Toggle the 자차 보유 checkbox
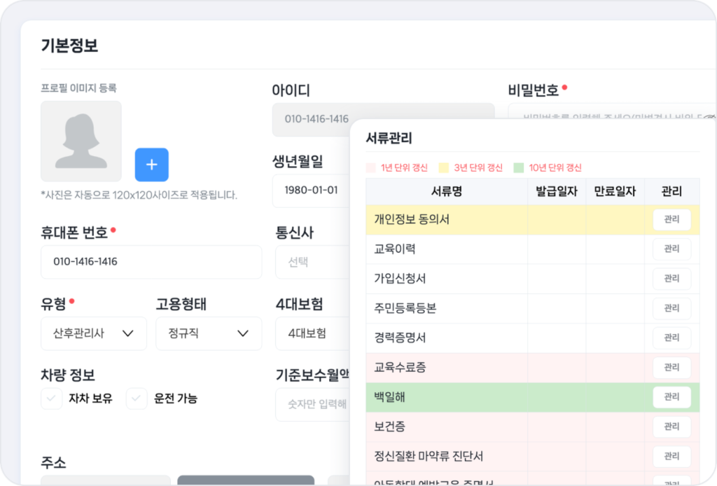 point(52,398)
